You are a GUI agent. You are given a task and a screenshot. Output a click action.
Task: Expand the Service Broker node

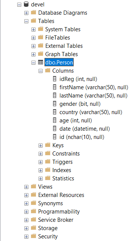27,220
